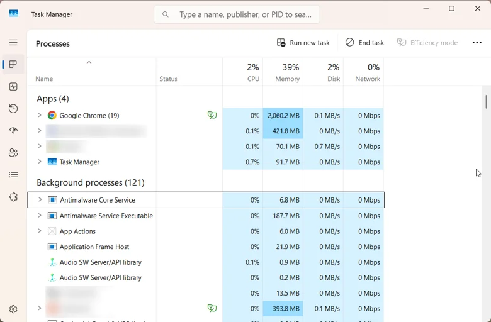This screenshot has height=322, width=491.
Task: Click the Efficiency mode button
Action: point(427,43)
